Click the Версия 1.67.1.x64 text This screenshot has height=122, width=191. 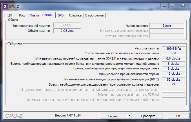(68, 115)
